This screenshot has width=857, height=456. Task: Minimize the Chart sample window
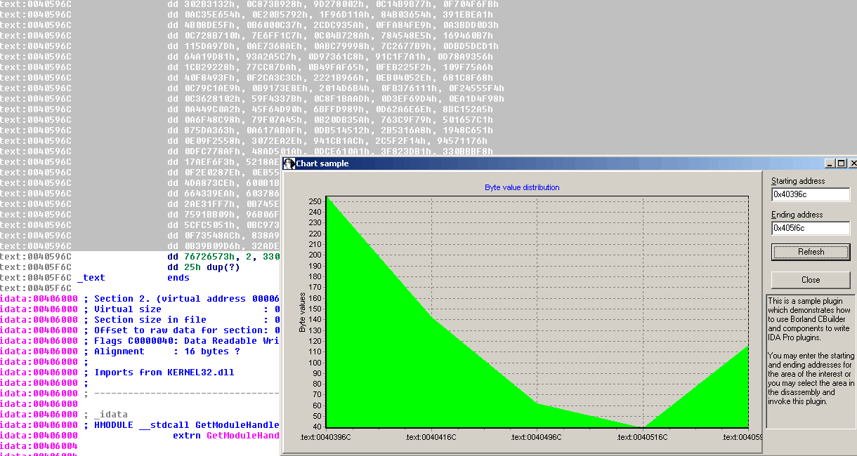pos(831,163)
